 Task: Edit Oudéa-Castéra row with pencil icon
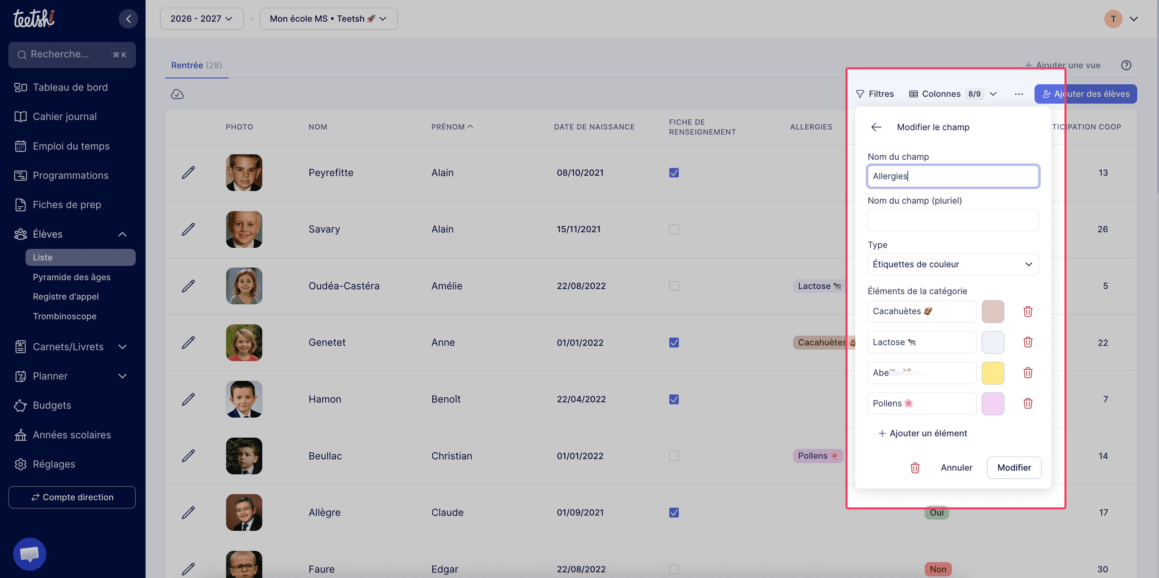188,286
